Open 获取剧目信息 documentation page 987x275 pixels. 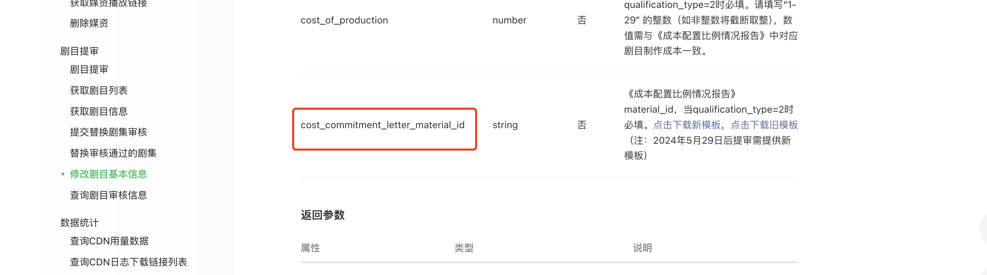(98, 112)
